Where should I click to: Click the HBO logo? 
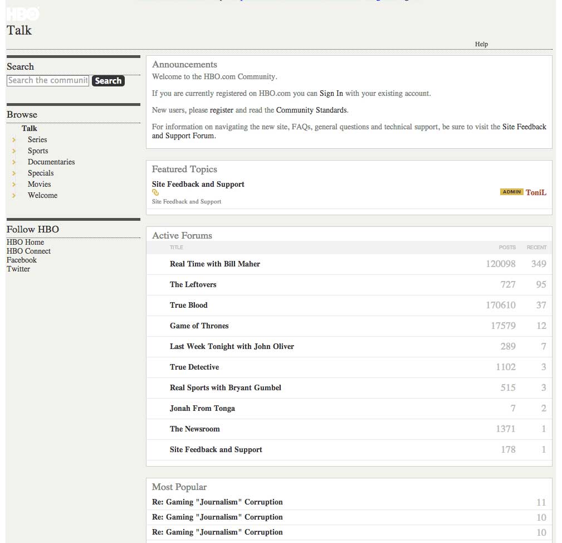(x=22, y=13)
